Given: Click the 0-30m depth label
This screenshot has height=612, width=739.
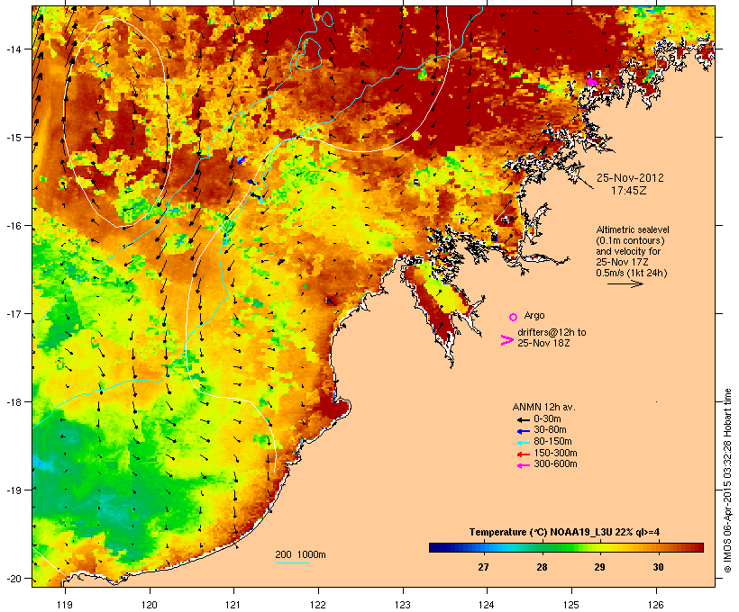Looking at the screenshot, I should (x=547, y=419).
